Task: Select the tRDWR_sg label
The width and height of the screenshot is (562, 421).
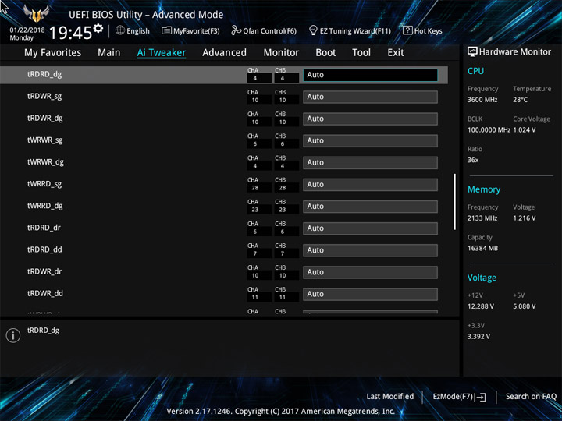Action: tap(44, 97)
